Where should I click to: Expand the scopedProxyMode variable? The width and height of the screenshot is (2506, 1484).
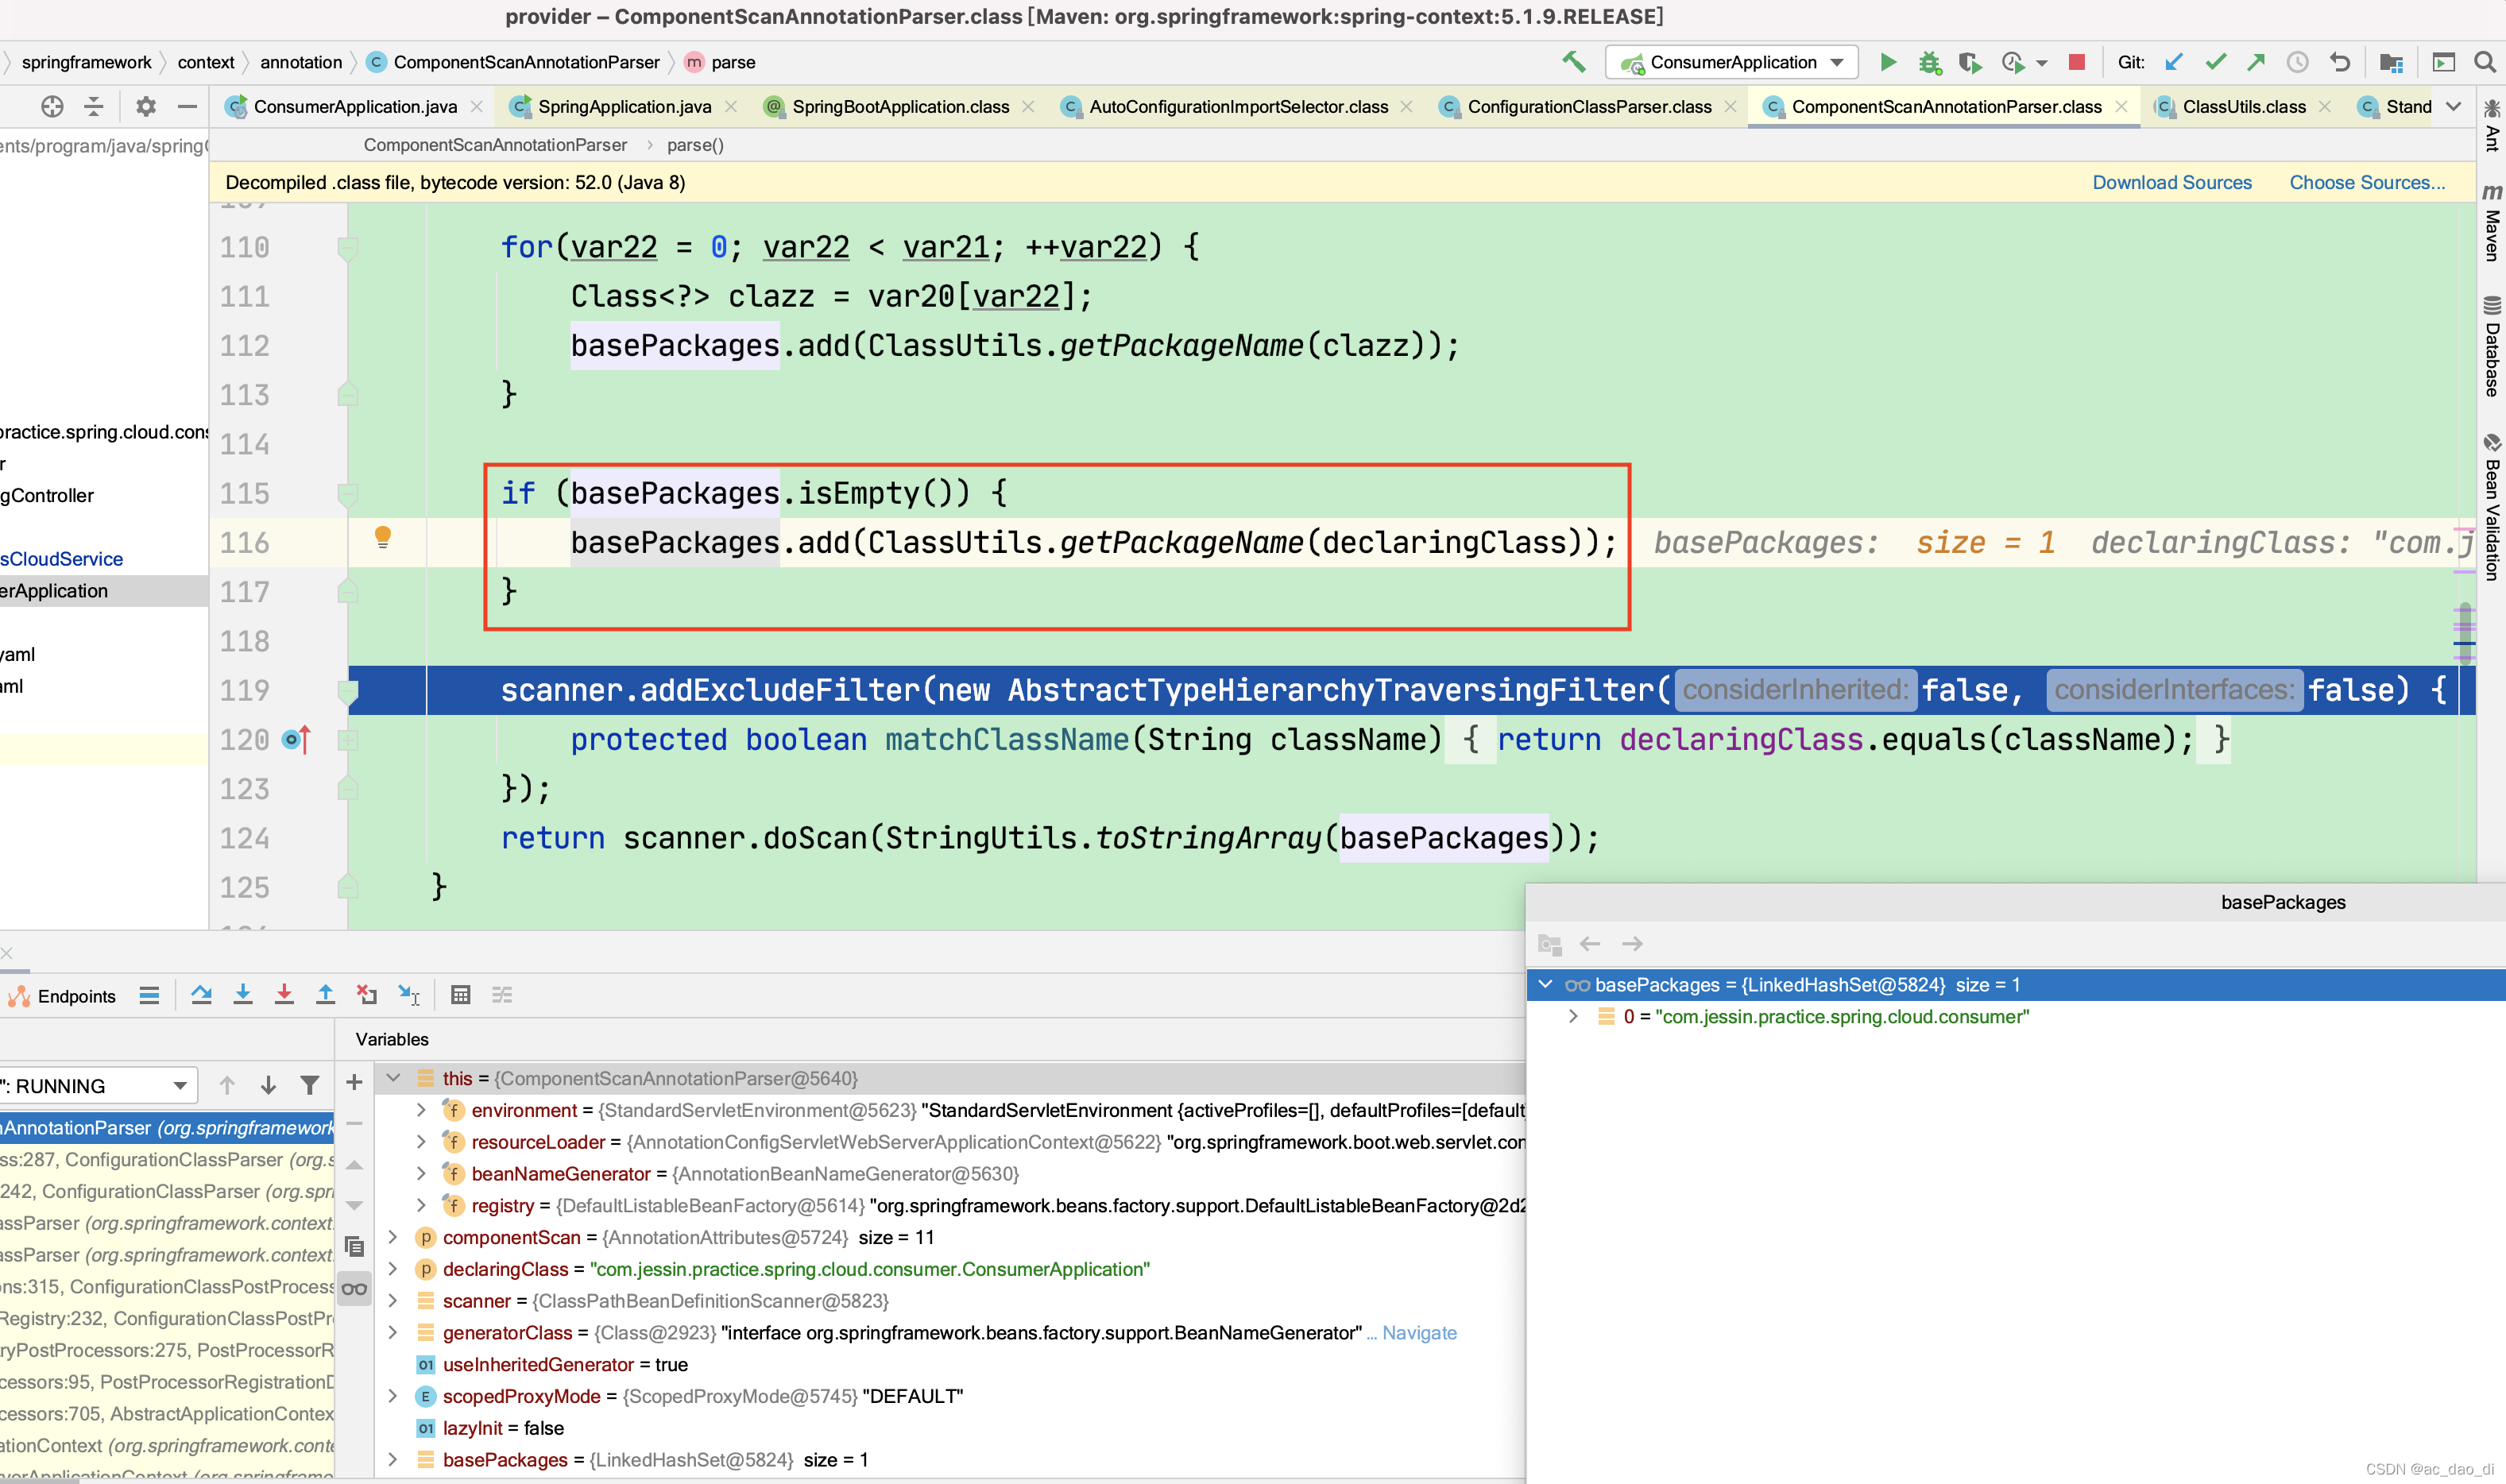(393, 1396)
